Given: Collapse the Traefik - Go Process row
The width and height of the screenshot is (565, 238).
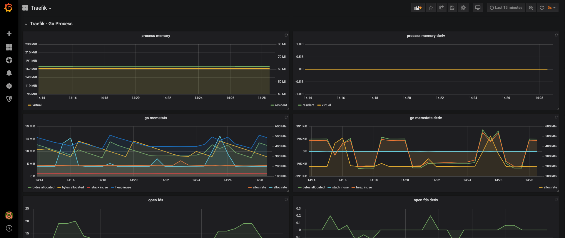Looking at the screenshot, I should point(49,24).
